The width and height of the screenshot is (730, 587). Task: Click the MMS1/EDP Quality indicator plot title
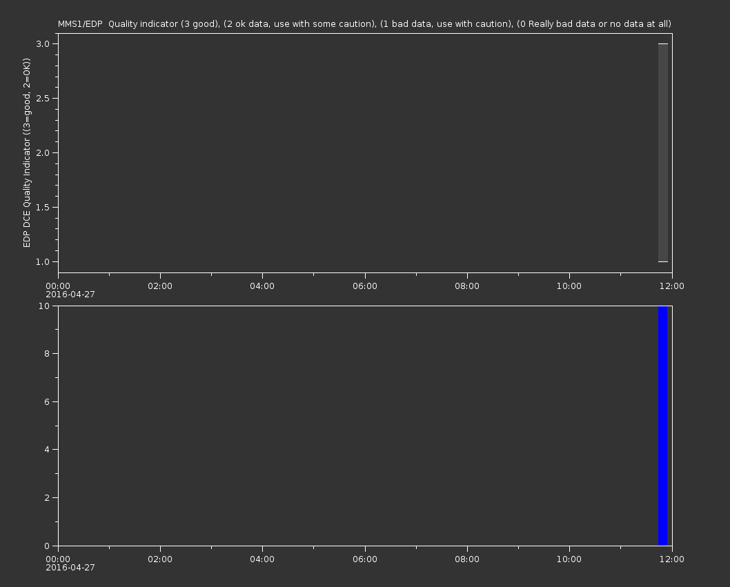[364, 23]
